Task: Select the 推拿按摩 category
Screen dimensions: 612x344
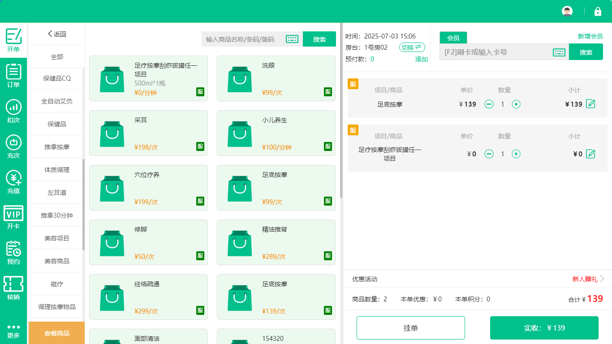Action: 57,147
